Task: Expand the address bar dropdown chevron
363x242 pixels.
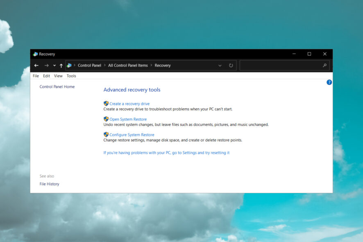Action: (220, 65)
